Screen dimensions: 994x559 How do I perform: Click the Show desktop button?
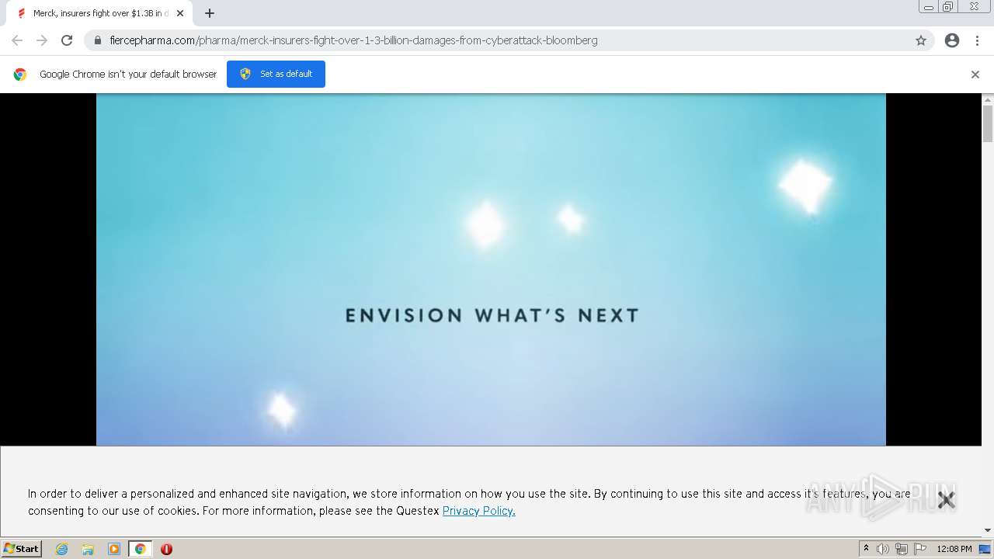coord(985,549)
